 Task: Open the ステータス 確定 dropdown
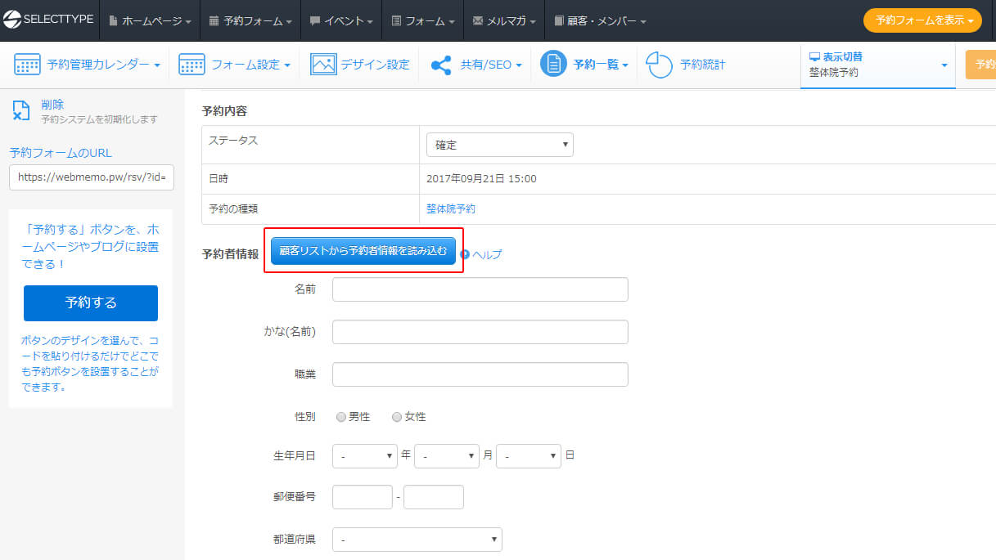click(499, 145)
